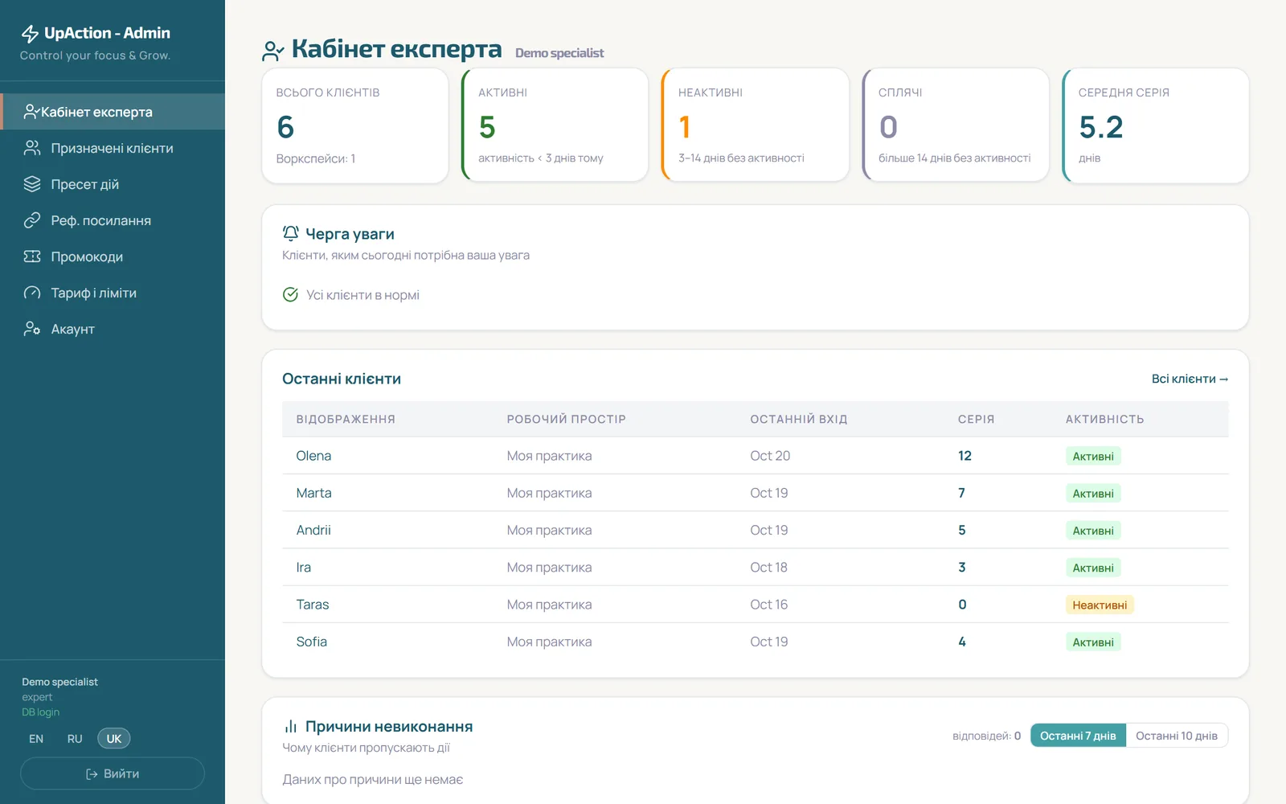Image resolution: width=1286 pixels, height=804 pixels.
Task: Open the Акаунт menu link
Action: click(x=113, y=329)
